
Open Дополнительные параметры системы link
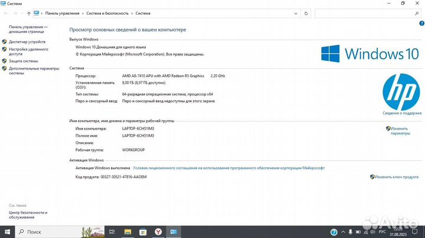click(x=34, y=71)
